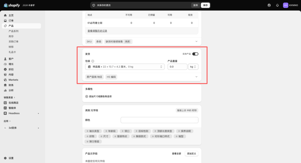Screen dimensions: 301x163
Task: Open the 订单 sidebar item
Action: click(x=21, y=21)
